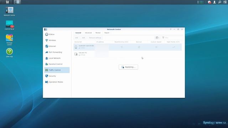Screen dimensions: 228x128
Task: Launch Package Center from desktop
Action: [x=10, y=39]
